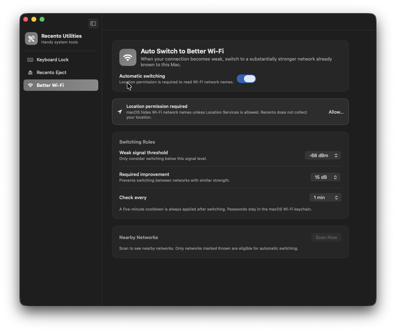Viewport: 396px width, 332px height.
Task: Turn off the Automatic switching toggle
Action: [x=246, y=79]
